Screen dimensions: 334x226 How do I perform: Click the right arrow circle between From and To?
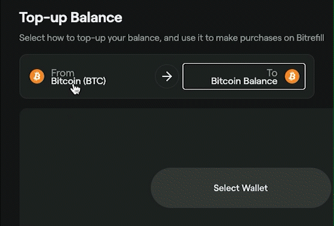167,76
